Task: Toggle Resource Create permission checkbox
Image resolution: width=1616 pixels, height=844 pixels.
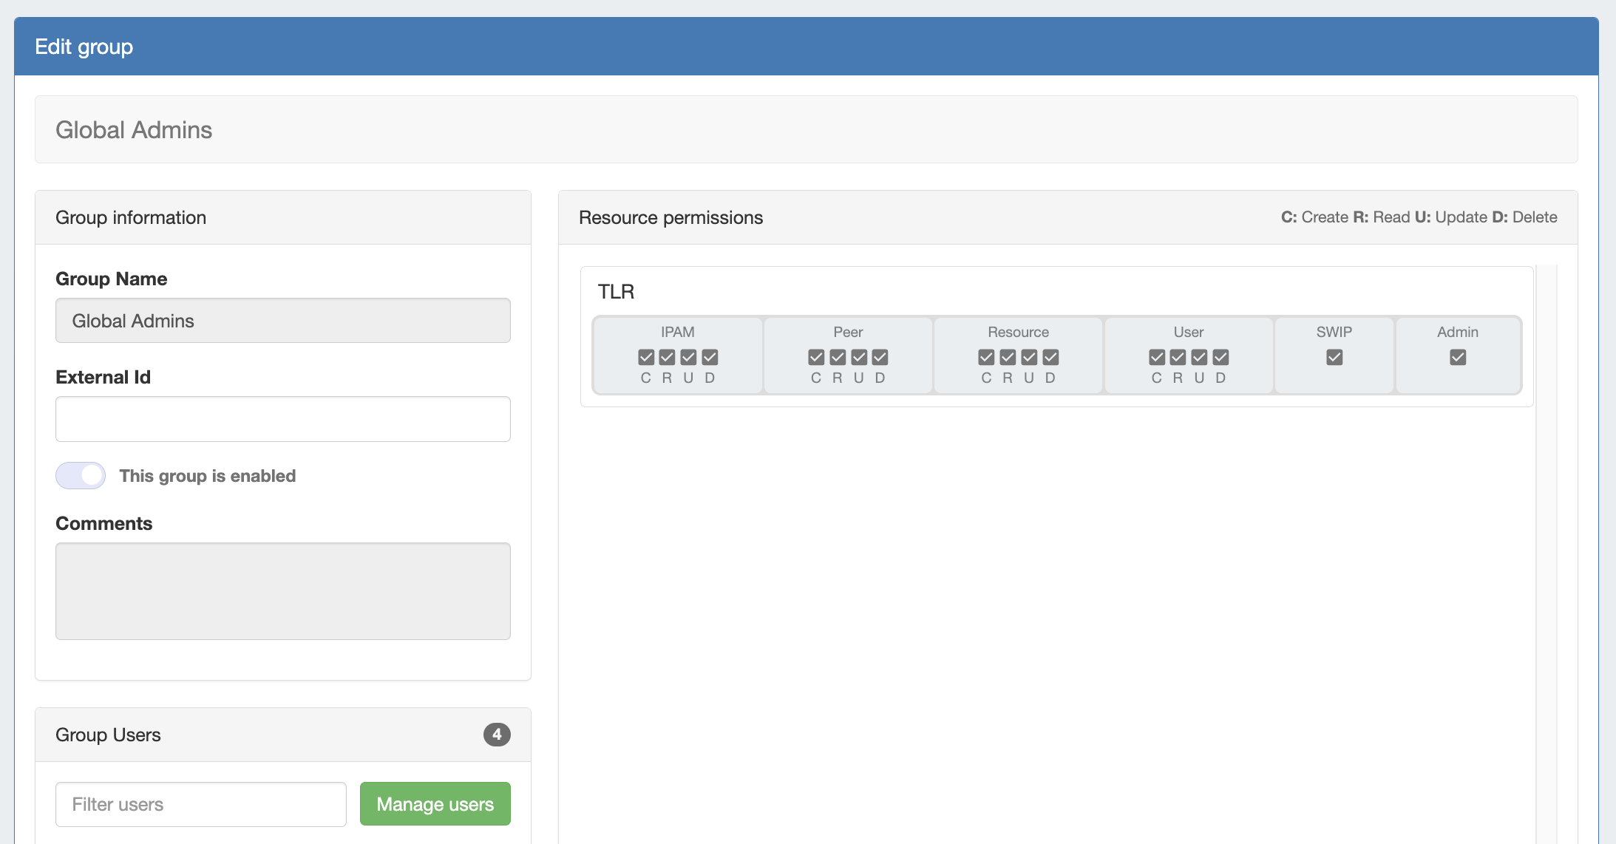Action: (986, 358)
